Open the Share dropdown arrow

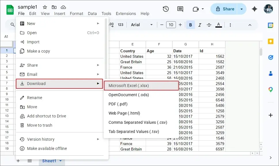242,9
